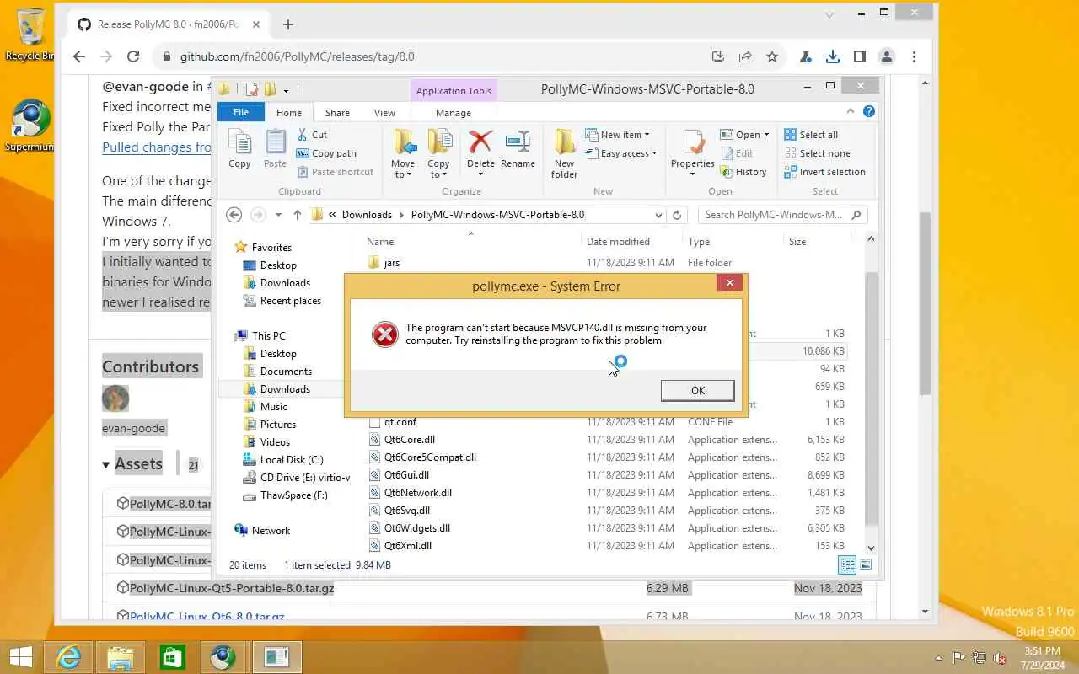This screenshot has width=1079, height=674.
Task: Select ThawSpace (F:) drive
Action: point(293,495)
